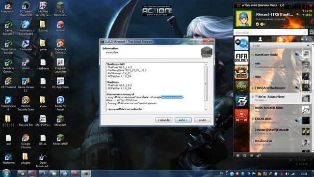Select friend Ne'w Relax>Bow in Garena
The height and width of the screenshot is (177, 314).
coord(280,98)
